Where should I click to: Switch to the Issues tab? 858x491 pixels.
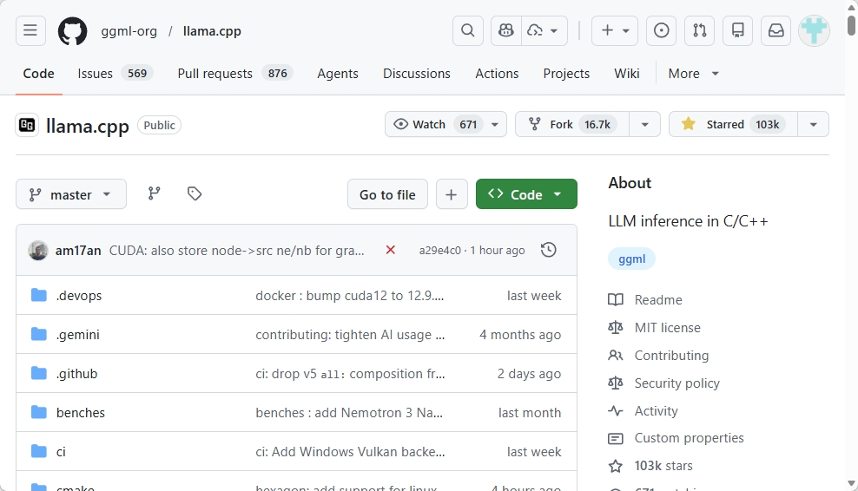[115, 73]
